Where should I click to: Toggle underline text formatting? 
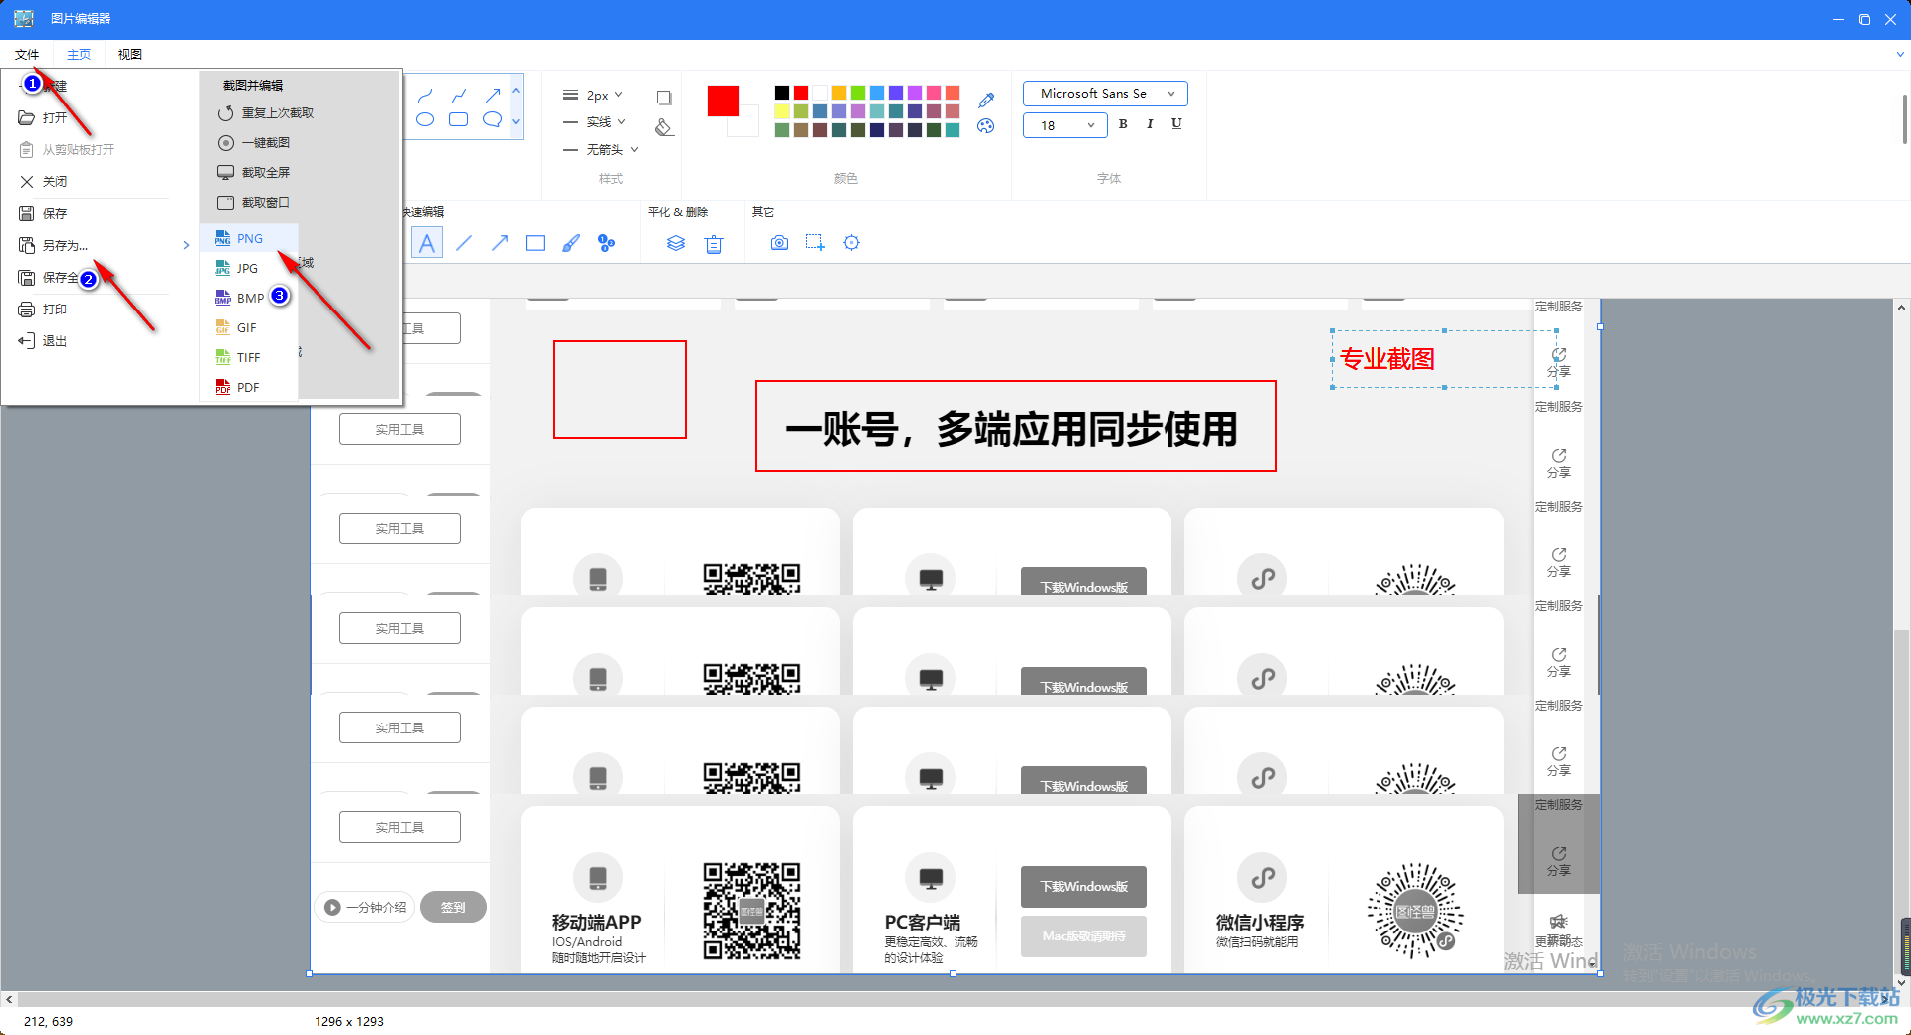1176,124
